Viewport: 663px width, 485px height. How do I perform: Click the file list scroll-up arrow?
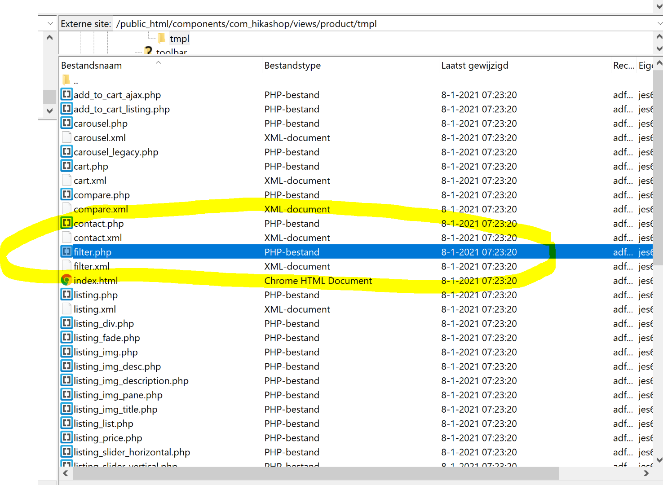(659, 63)
